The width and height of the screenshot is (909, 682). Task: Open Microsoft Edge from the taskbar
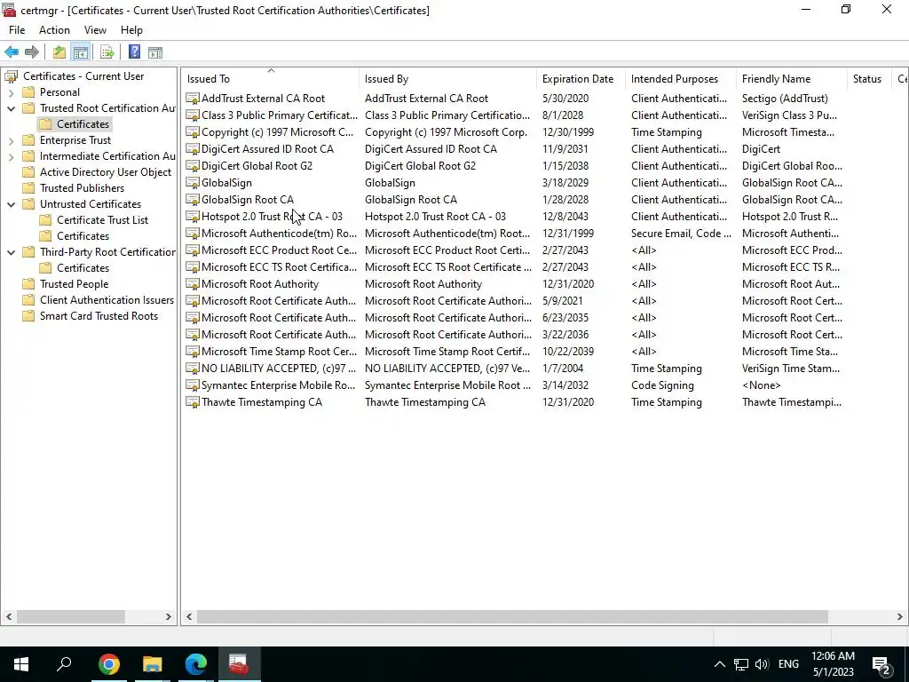point(196,664)
